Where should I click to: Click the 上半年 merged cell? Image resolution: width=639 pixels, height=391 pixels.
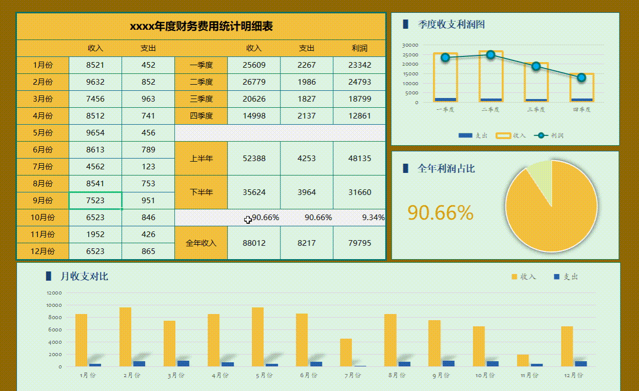coord(201,159)
